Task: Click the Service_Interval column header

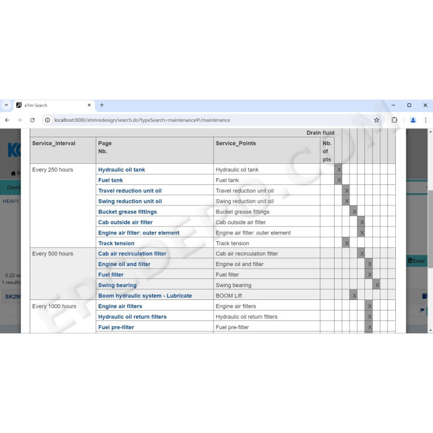Action: [63, 150]
